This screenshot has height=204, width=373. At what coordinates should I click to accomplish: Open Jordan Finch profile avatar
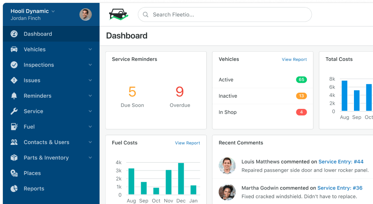[86, 14]
